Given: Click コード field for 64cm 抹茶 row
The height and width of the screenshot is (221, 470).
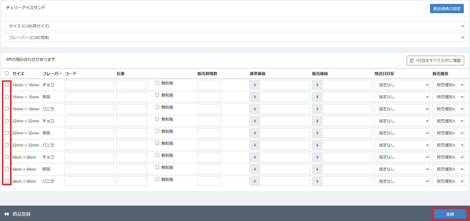Looking at the screenshot, I should (89, 169).
